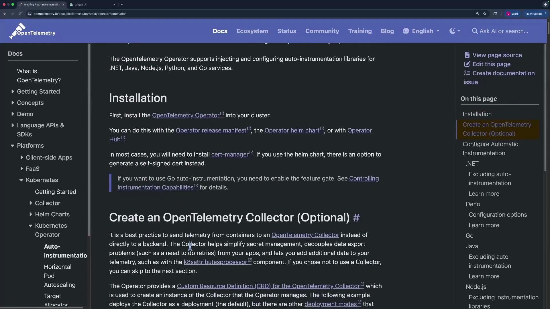Expand Language APIs & SDKs section
The image size is (550, 309).
point(13,125)
